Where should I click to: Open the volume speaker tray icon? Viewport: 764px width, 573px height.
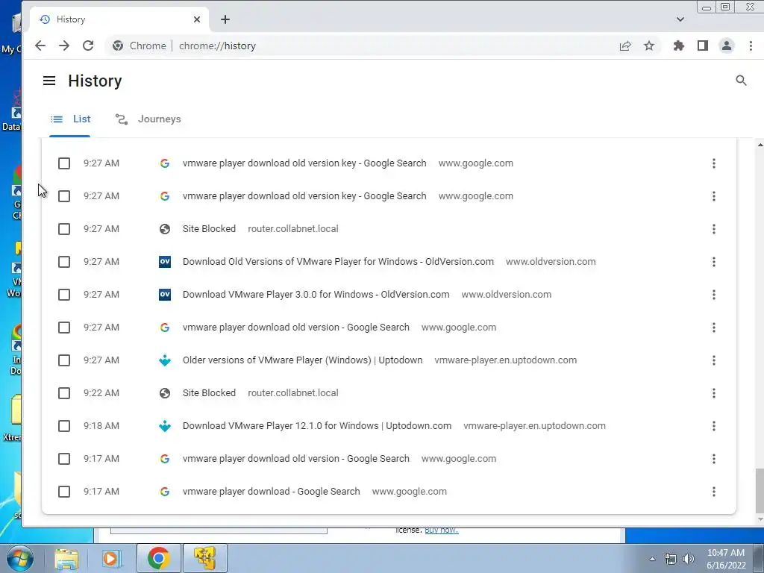click(x=689, y=559)
